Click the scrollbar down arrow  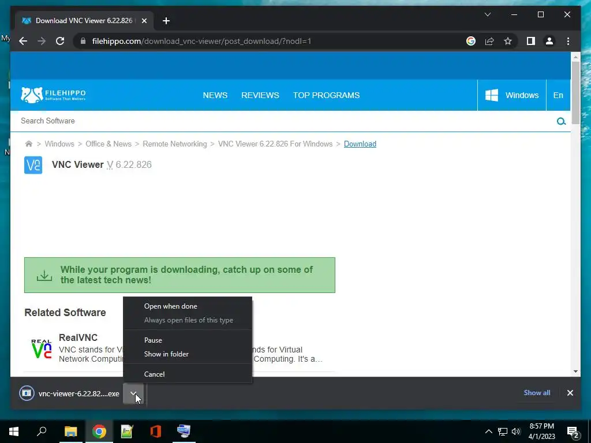575,371
